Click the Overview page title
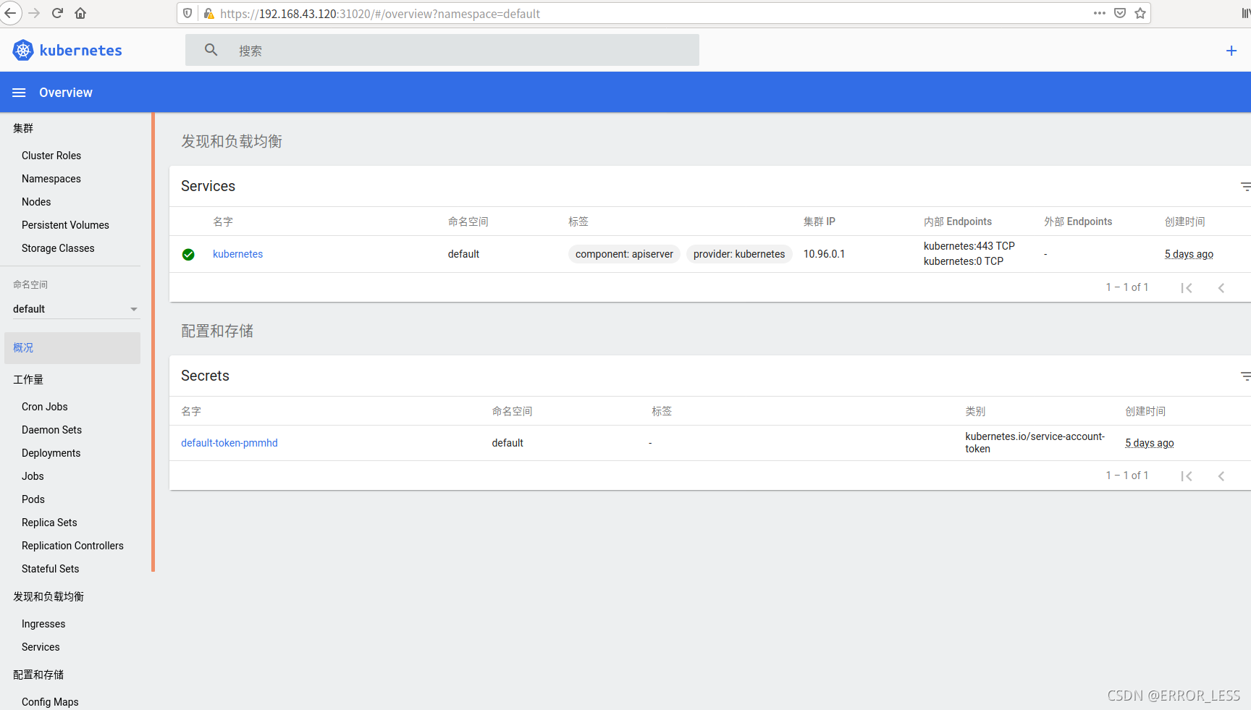1251x710 pixels. [66, 93]
